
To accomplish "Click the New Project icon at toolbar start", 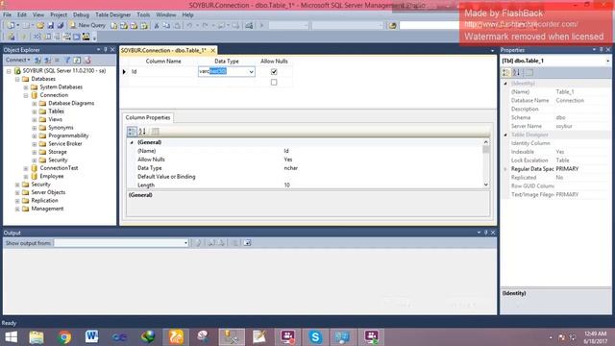I will (11, 26).
